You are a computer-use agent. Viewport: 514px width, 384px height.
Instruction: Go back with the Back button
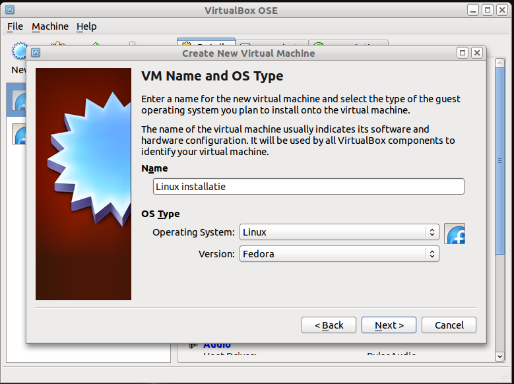point(329,325)
